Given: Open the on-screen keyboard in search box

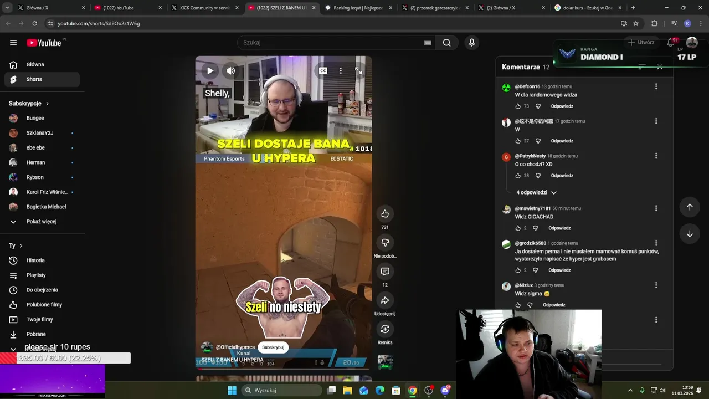Looking at the screenshot, I should click(x=428, y=43).
